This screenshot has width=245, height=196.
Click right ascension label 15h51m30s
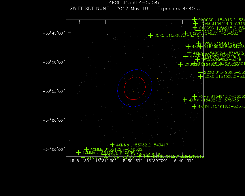[80, 161]
